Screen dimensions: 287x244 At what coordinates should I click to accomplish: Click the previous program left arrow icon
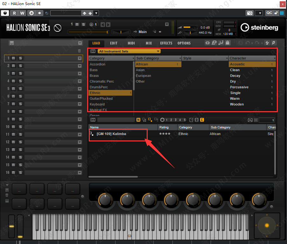point(103,24)
